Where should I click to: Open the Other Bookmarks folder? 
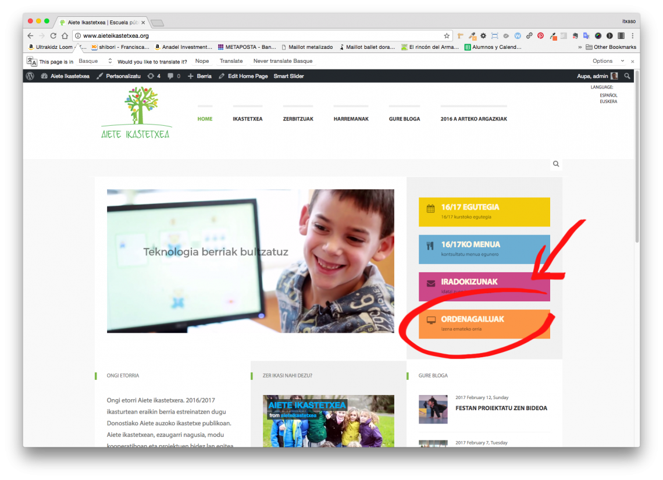(x=611, y=47)
